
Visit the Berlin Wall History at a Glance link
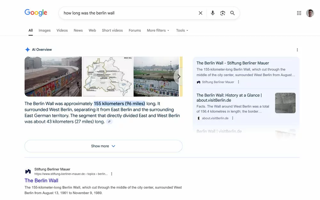point(233,98)
